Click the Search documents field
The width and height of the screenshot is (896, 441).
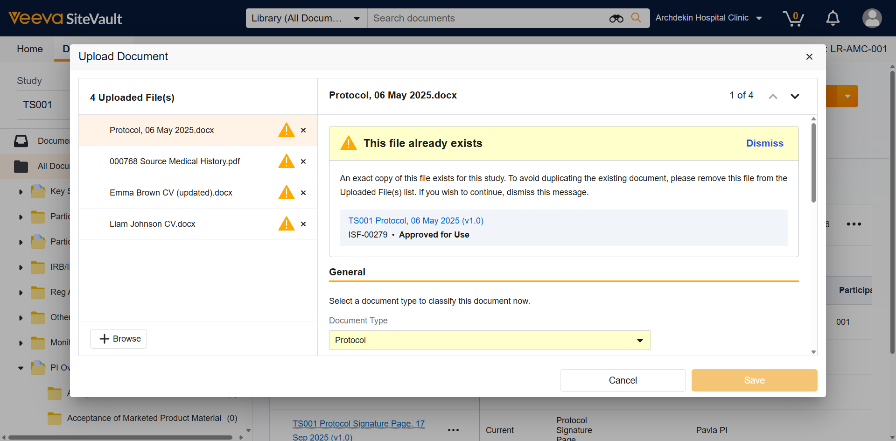click(x=485, y=18)
